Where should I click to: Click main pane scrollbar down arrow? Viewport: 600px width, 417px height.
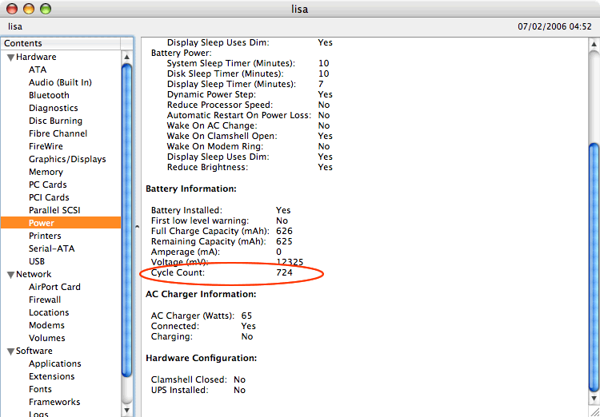tap(594, 399)
